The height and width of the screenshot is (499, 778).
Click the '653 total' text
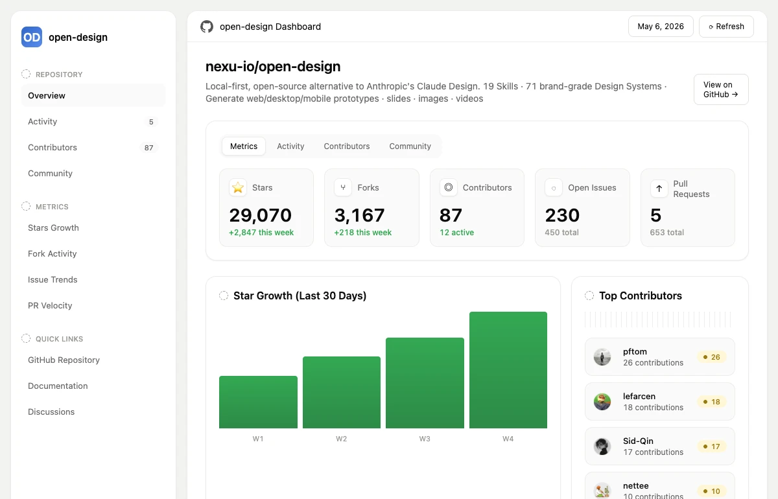point(667,233)
